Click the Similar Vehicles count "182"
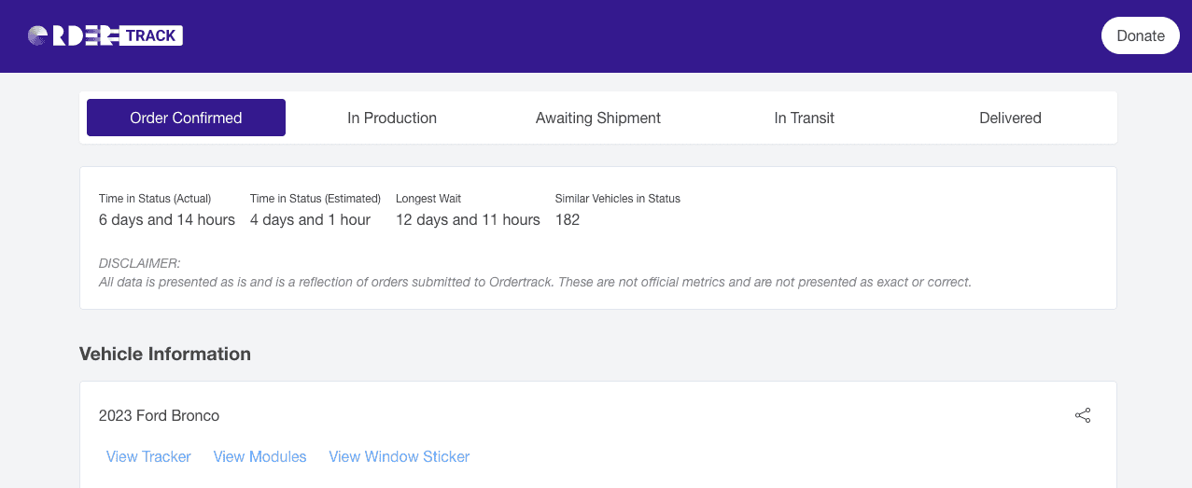 [568, 220]
